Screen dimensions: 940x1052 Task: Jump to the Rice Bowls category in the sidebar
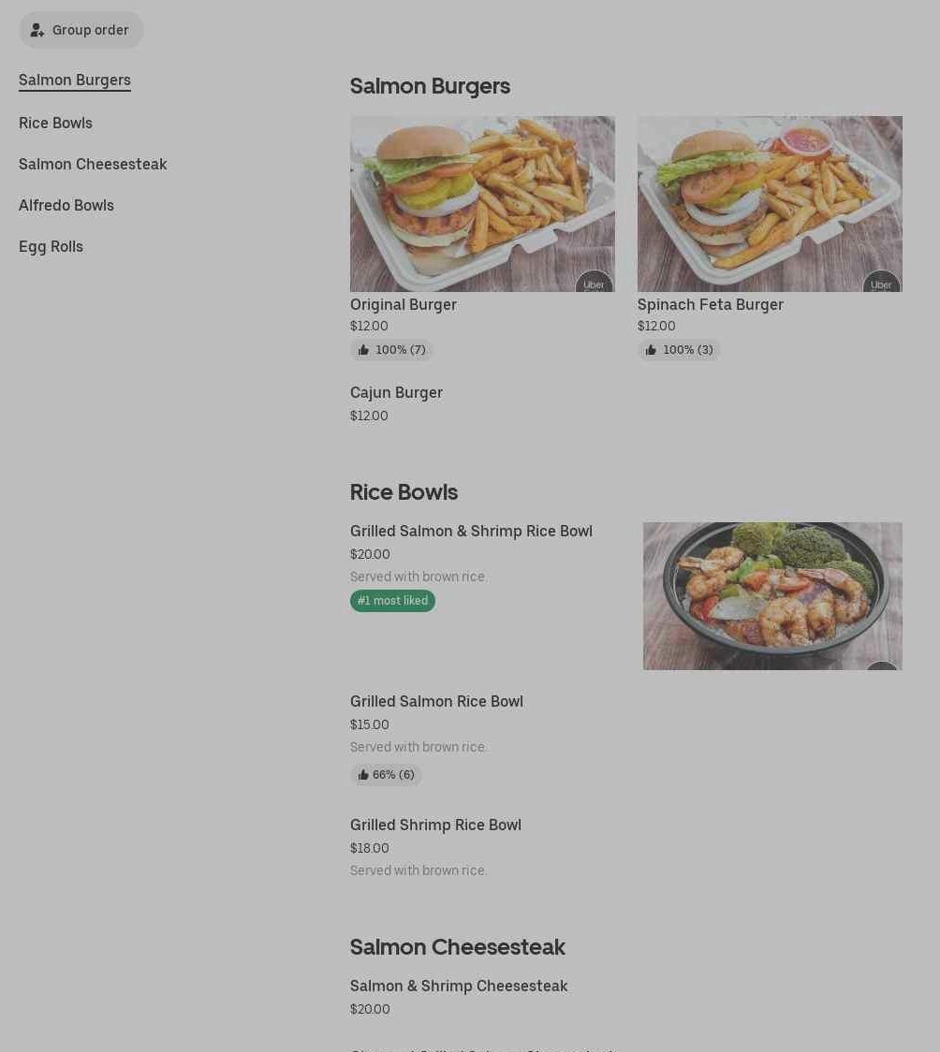click(55, 124)
